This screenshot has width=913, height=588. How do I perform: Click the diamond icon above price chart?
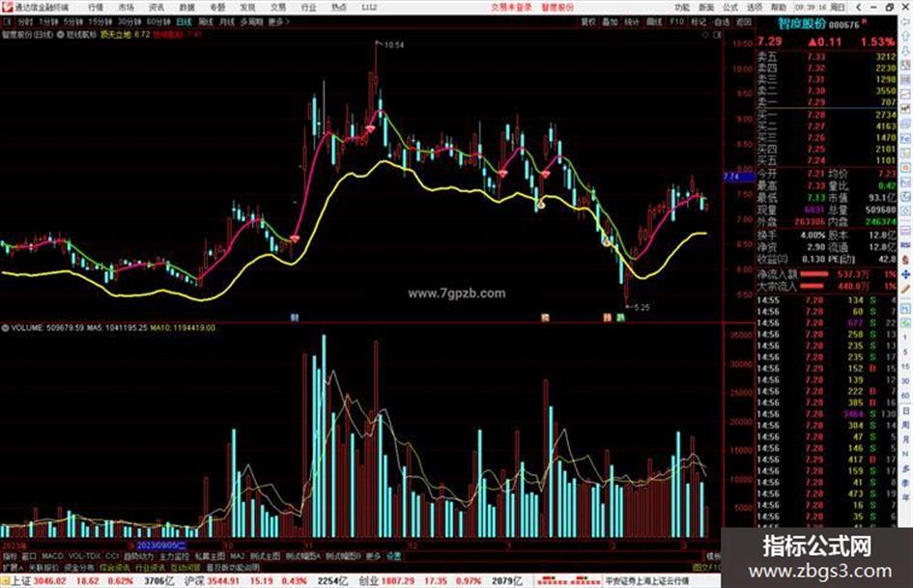click(x=705, y=35)
